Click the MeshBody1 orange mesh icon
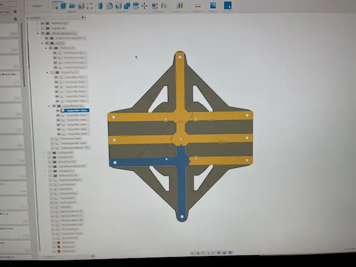The image size is (356, 267). point(59,243)
